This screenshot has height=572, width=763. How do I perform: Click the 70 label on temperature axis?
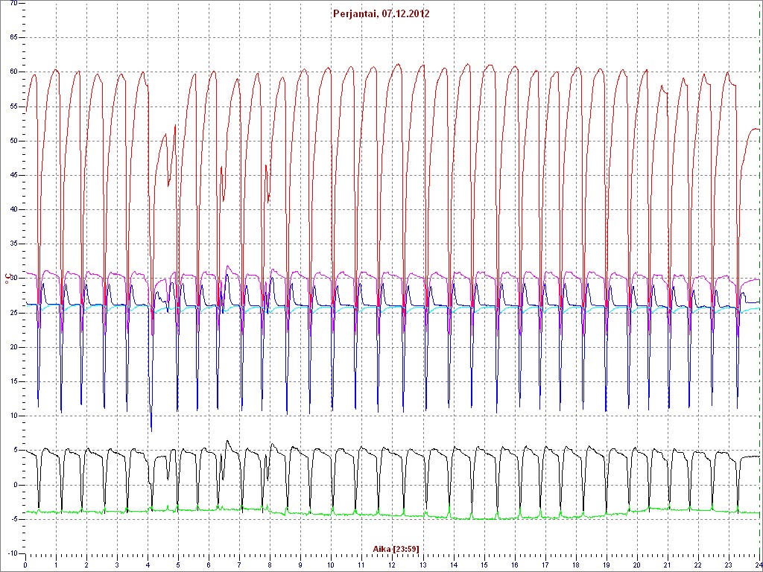pyautogui.click(x=13, y=4)
